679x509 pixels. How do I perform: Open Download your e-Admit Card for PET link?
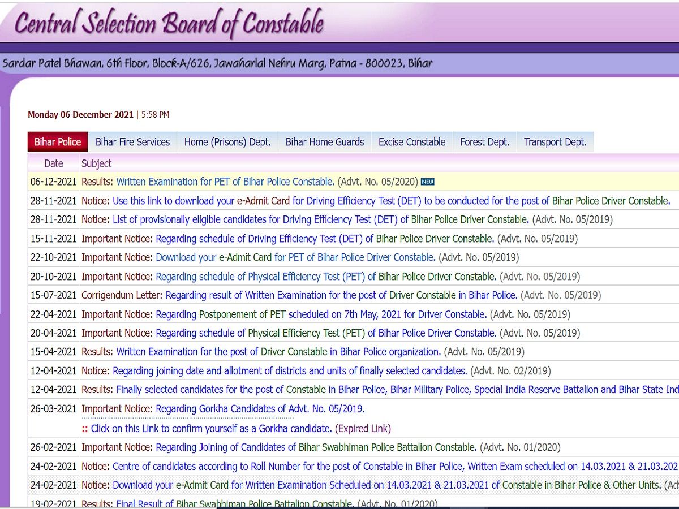295,257
